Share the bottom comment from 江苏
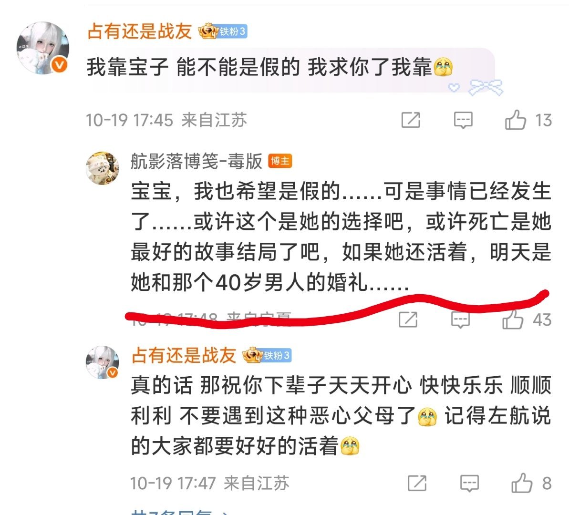The width and height of the screenshot is (569, 515). click(417, 483)
